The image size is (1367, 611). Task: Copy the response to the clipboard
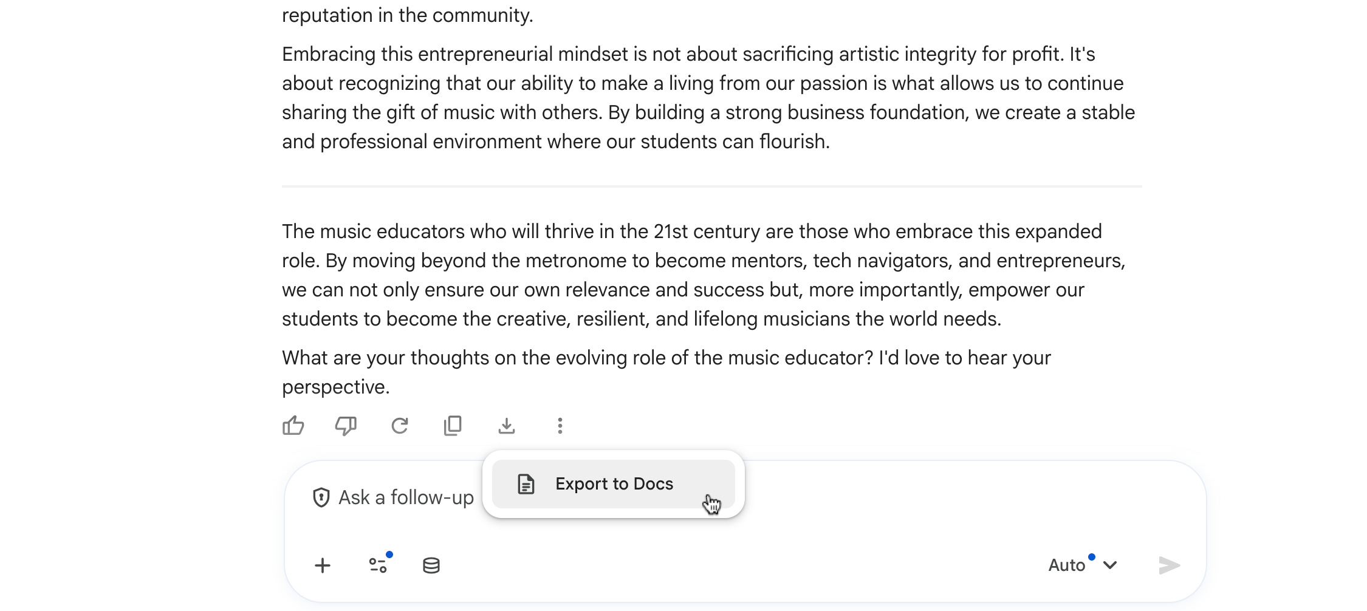[453, 426]
